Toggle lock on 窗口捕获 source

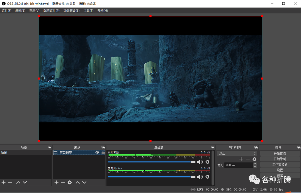103,152
